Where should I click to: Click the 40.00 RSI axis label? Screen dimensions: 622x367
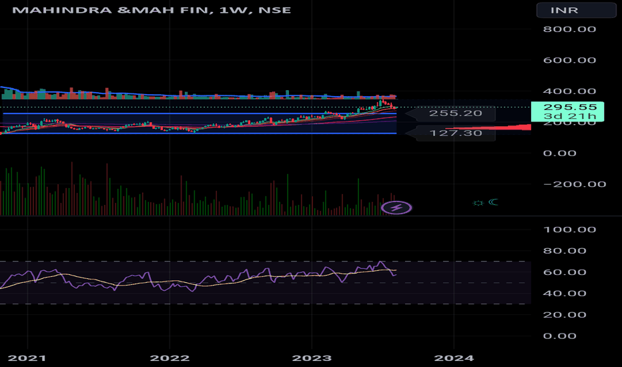pos(565,294)
